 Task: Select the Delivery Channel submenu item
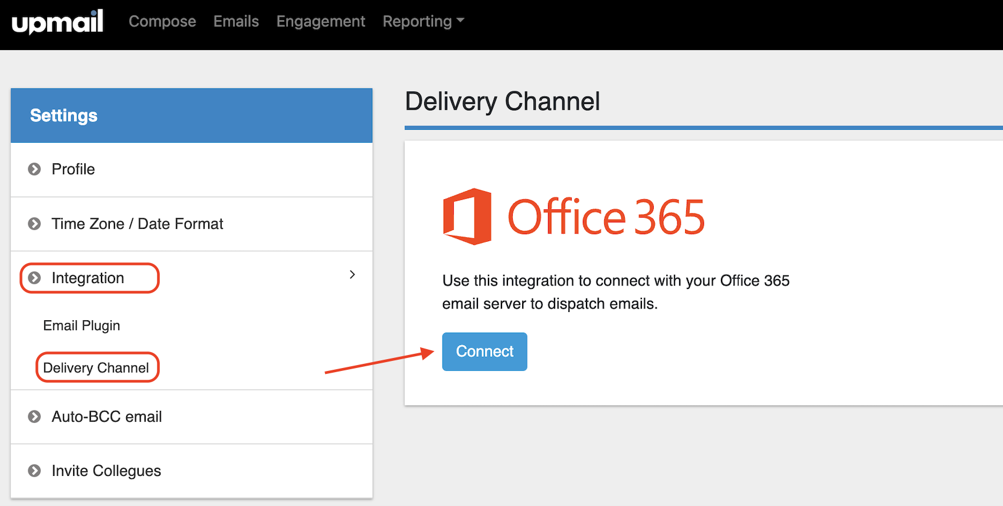tap(96, 368)
